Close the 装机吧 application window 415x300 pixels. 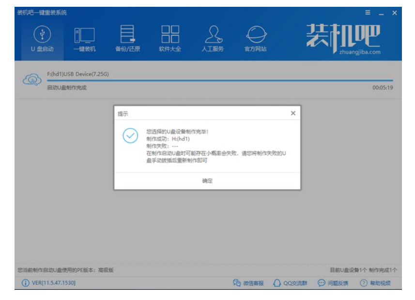point(394,13)
